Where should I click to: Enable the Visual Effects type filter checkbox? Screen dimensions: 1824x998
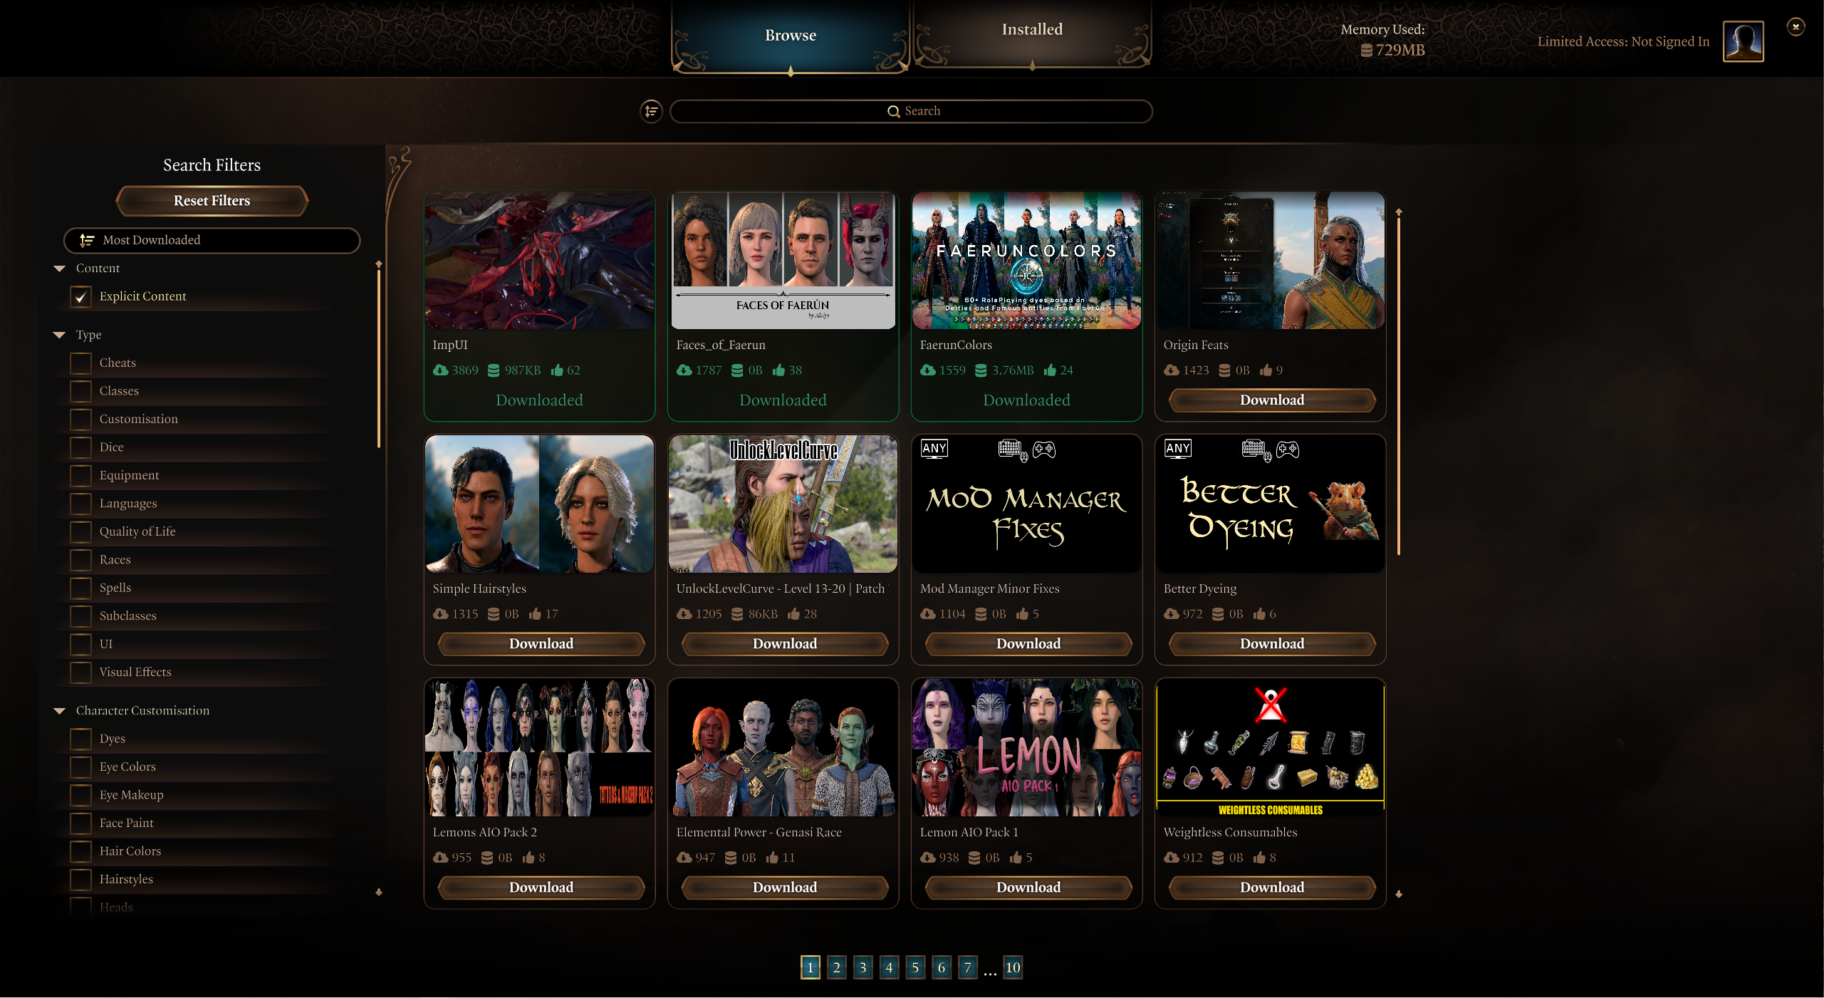[83, 672]
